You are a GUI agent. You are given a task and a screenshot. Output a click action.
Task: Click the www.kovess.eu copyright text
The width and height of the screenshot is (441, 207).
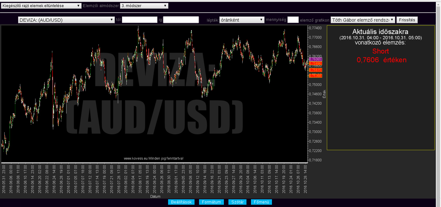pos(154,159)
